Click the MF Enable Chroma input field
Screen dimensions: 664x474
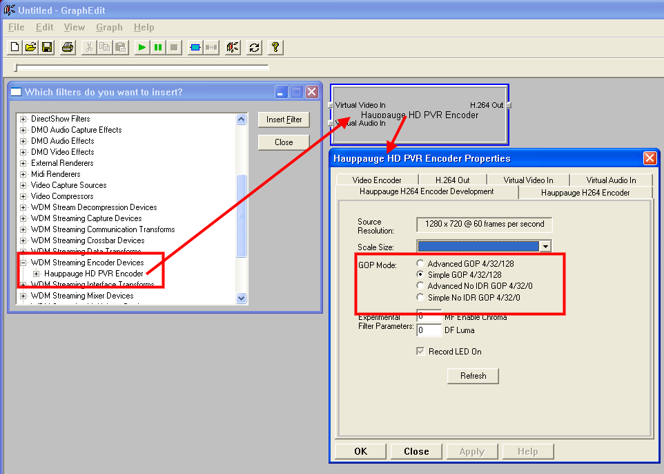point(429,316)
